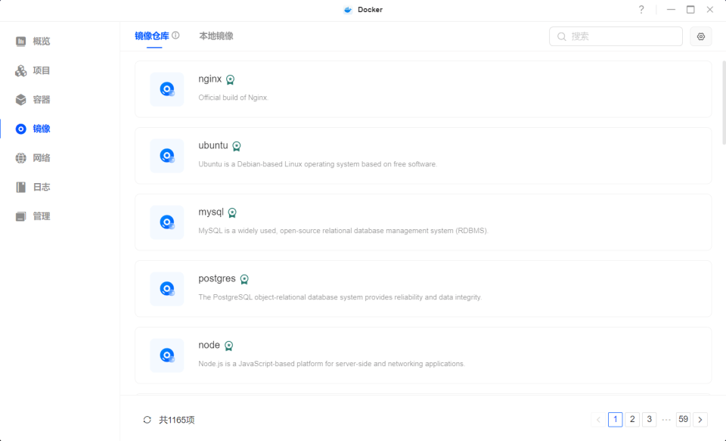Open the help question mark icon

tap(641, 10)
